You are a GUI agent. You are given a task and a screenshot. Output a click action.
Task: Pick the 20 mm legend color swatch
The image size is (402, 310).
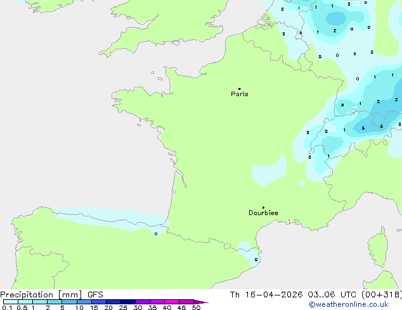113,302
